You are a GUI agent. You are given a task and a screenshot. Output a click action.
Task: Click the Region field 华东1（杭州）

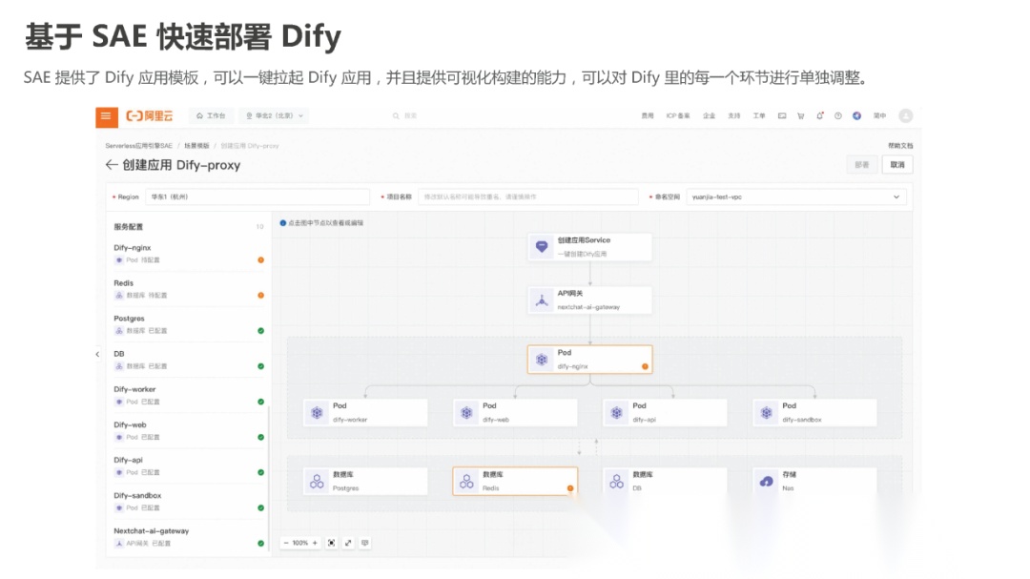[x=257, y=196]
